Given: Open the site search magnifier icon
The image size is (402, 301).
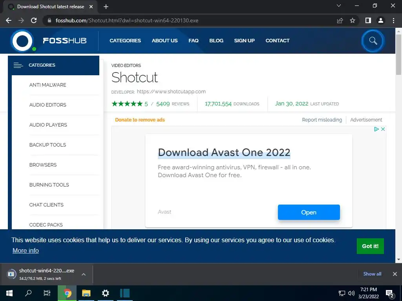Looking at the screenshot, I should tap(373, 41).
